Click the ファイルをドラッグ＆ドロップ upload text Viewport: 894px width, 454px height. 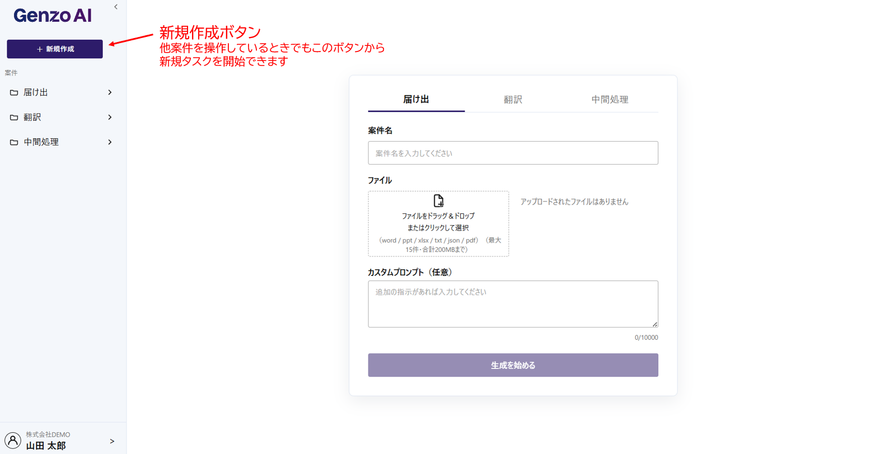click(438, 216)
